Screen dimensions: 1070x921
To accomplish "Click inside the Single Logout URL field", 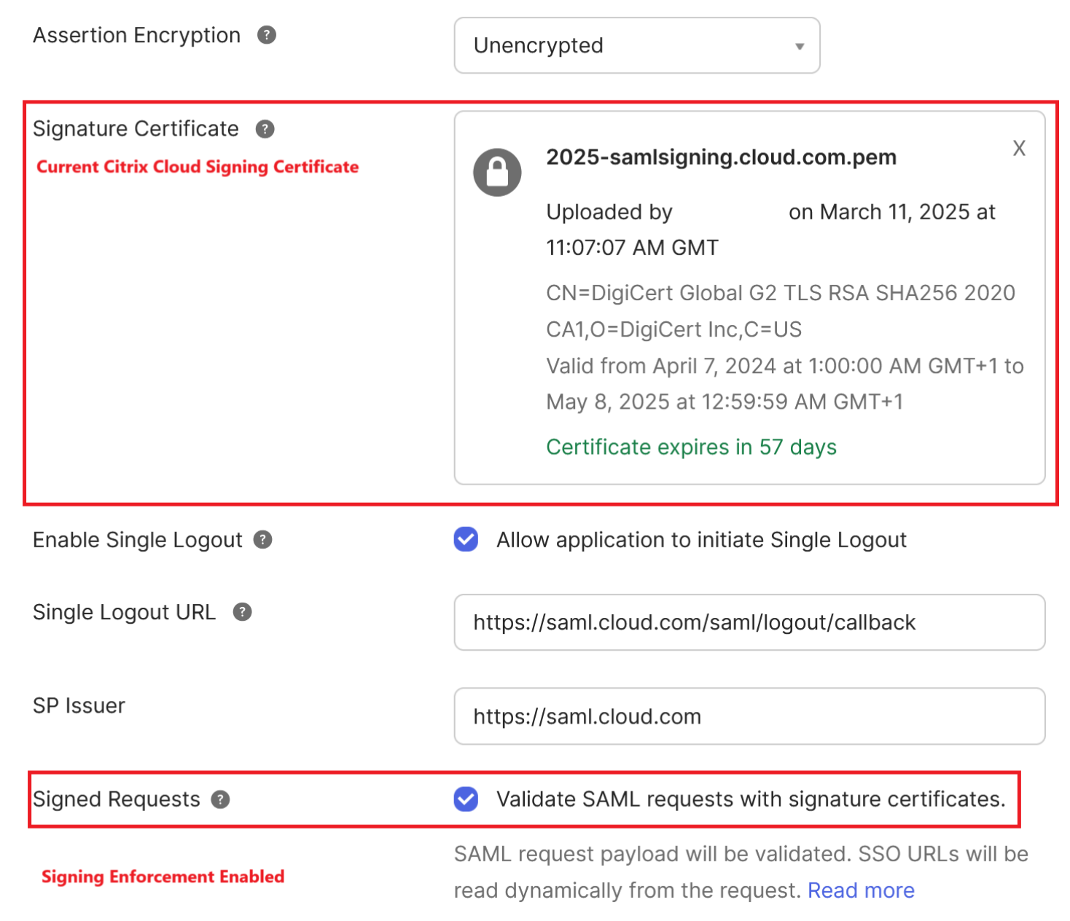I will (x=749, y=622).
